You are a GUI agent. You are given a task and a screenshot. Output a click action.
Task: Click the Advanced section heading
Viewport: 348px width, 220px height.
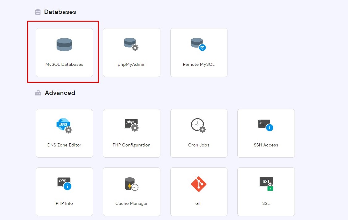60,93
